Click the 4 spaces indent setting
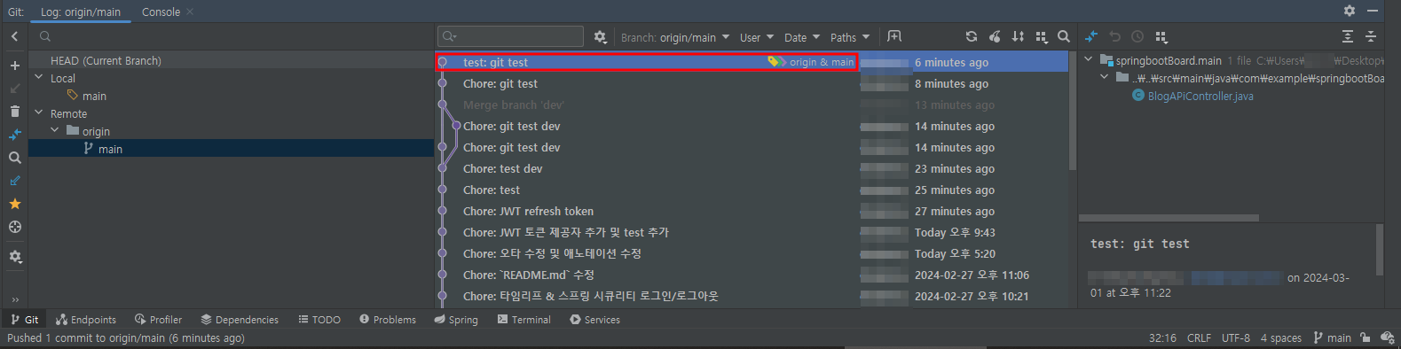 pos(1280,337)
